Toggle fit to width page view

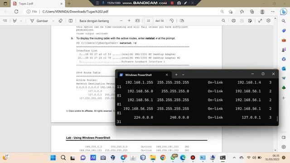tap(137, 21)
